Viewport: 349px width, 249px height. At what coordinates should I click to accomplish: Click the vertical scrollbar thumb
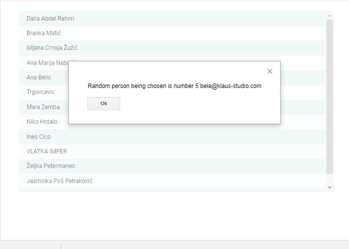pos(329,96)
